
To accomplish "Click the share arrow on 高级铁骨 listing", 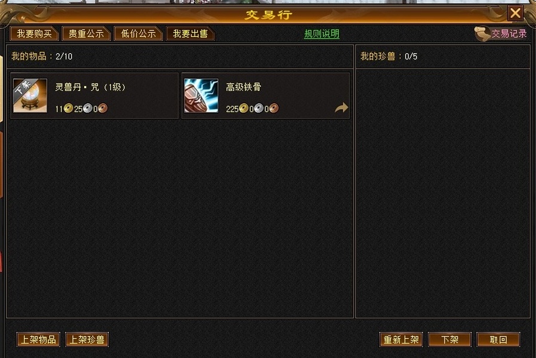I will tap(341, 108).
